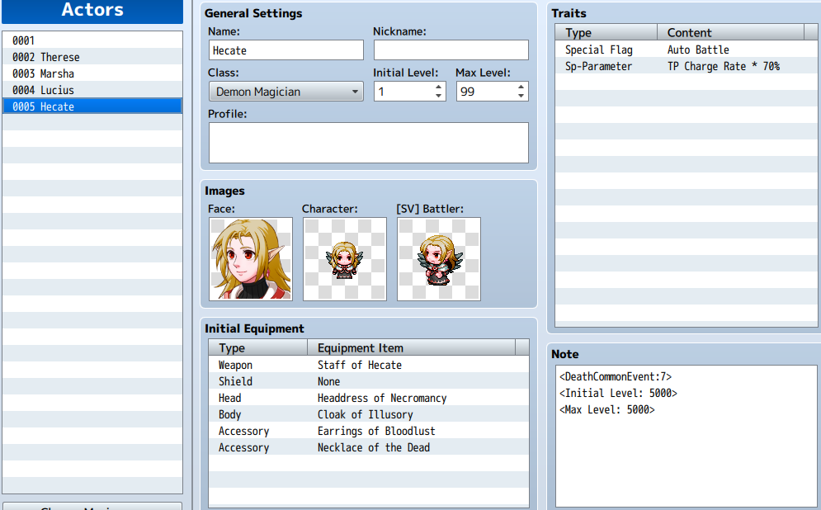The image size is (821, 510).
Task: Select actor 0003 Marsha
Action: tap(92, 73)
